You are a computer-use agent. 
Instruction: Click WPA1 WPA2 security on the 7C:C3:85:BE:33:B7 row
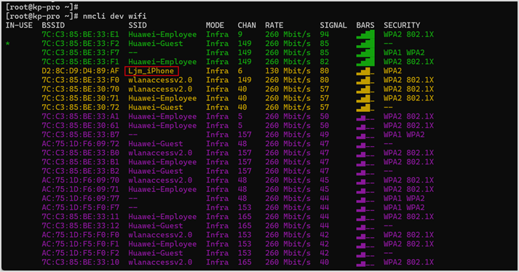coord(404,135)
